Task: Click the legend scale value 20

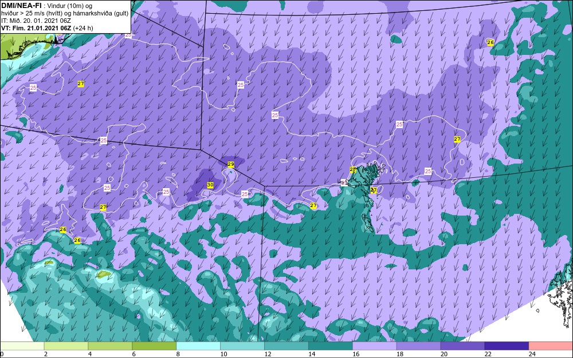Action: (444, 354)
